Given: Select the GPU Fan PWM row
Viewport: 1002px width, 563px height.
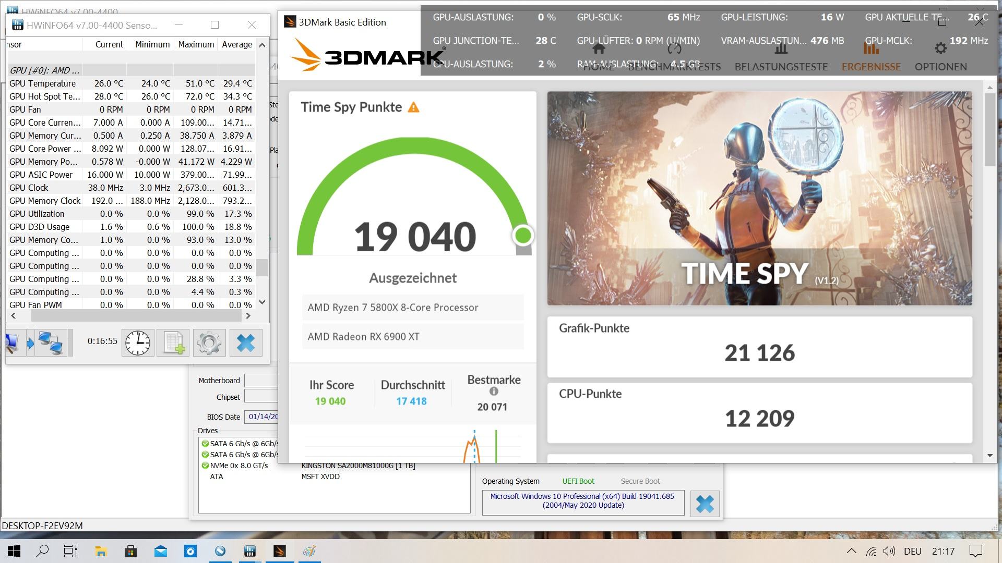Looking at the screenshot, I should pyautogui.click(x=131, y=305).
